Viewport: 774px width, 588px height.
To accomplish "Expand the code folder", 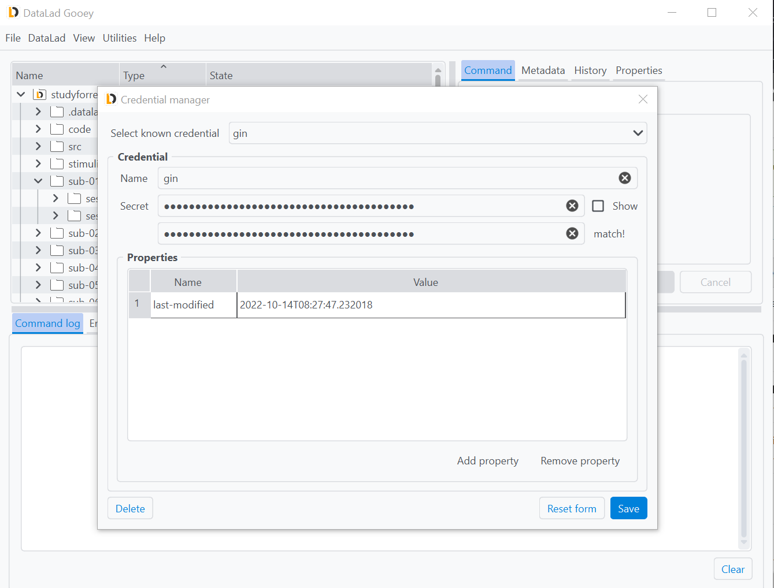I will click(x=38, y=129).
